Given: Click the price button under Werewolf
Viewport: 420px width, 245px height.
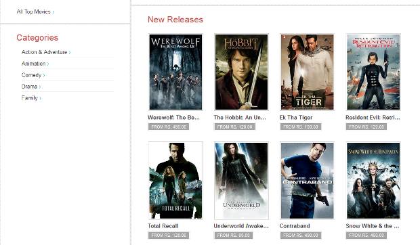Looking at the screenshot, I should 169,127.
